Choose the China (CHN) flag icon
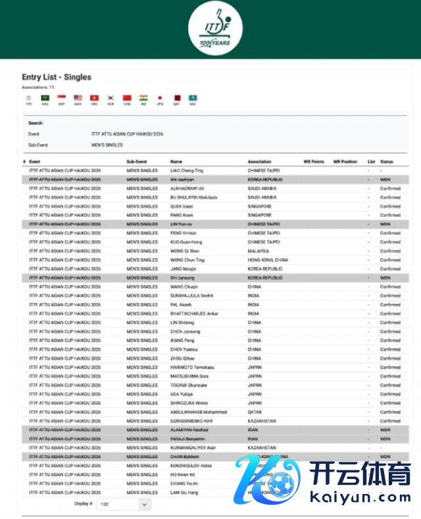Image resolution: width=421 pixels, height=519 pixels. (x=127, y=98)
